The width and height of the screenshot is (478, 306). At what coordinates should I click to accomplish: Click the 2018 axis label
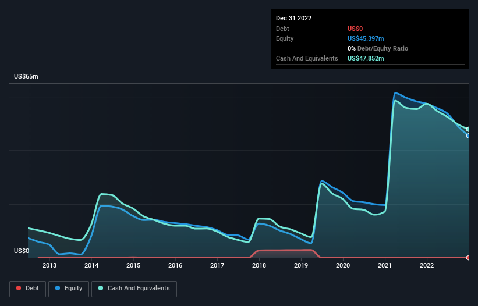259,265
